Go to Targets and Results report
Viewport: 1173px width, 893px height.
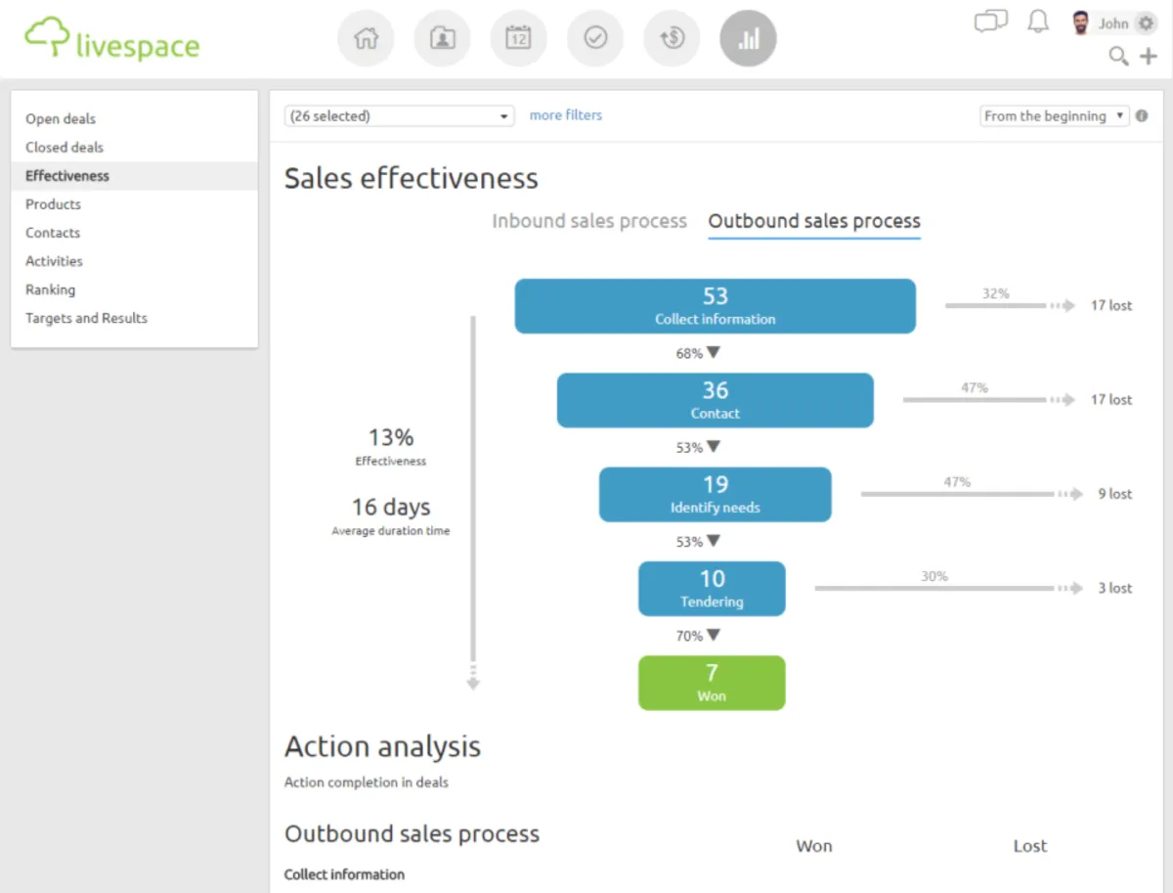(86, 319)
